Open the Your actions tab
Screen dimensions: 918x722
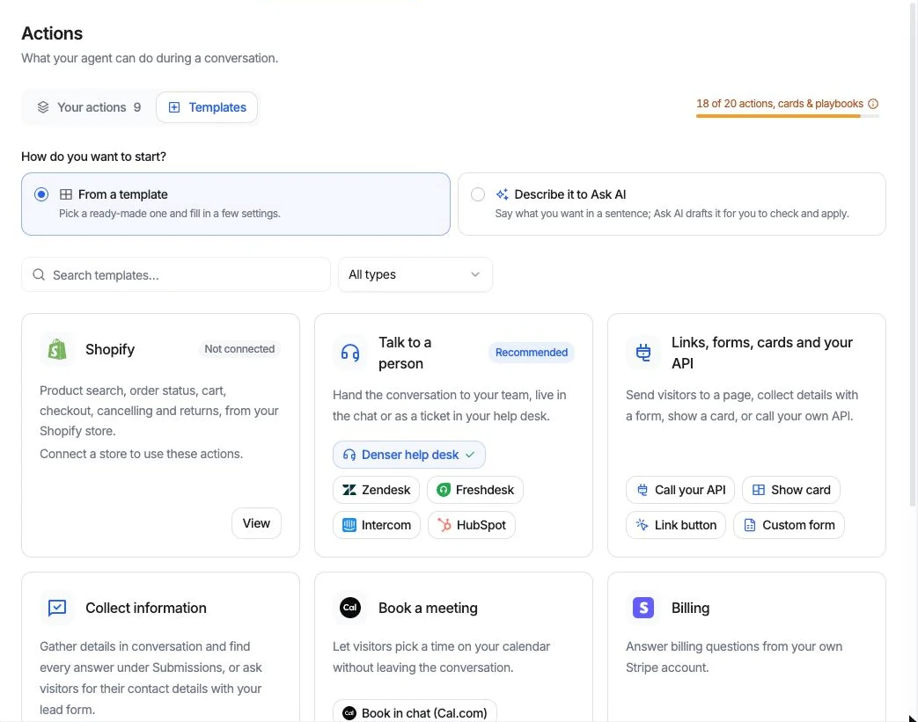pos(89,107)
